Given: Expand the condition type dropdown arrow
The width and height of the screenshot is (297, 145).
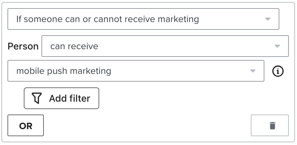Looking at the screenshot, I should click(x=267, y=19).
